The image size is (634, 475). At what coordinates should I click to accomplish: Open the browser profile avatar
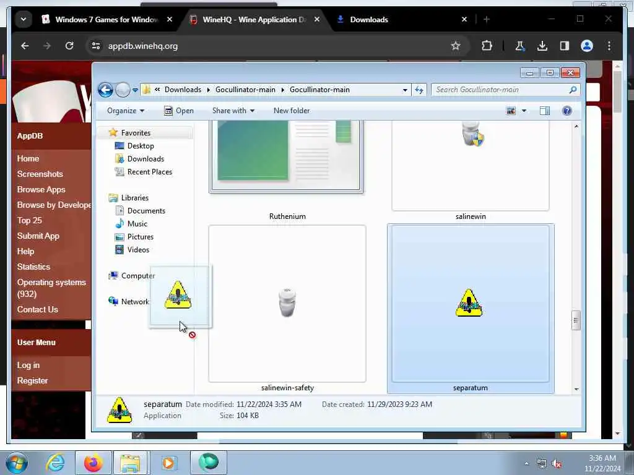(x=587, y=46)
